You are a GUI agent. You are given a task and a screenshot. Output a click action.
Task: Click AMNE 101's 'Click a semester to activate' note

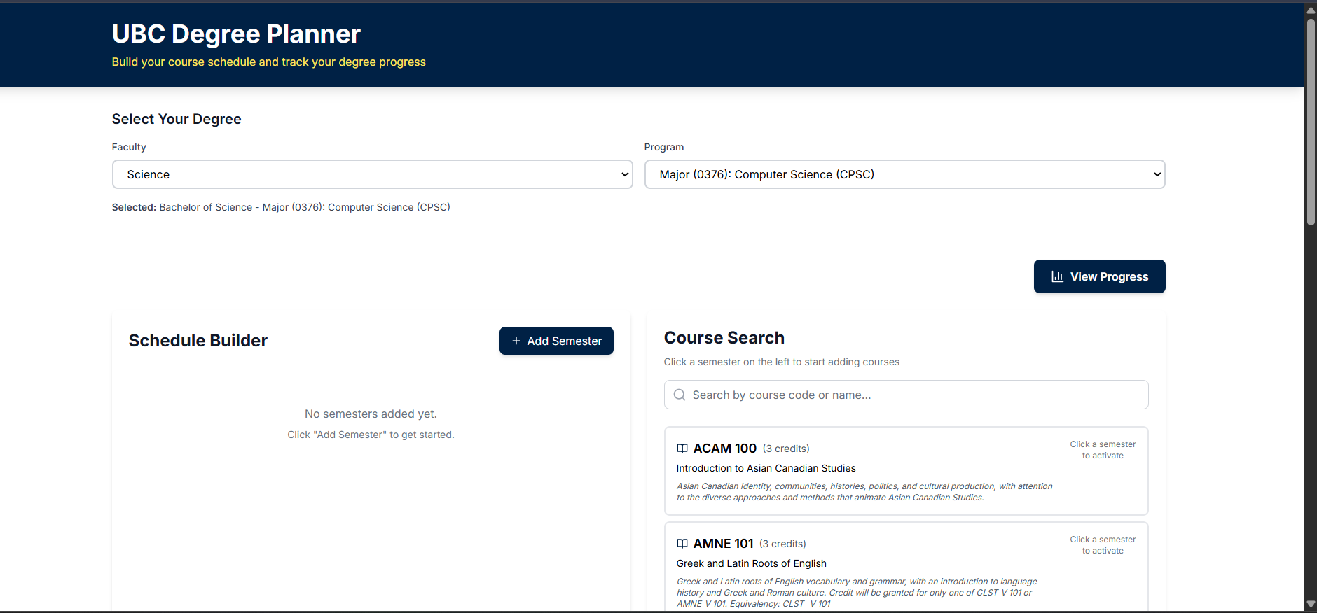(1103, 545)
